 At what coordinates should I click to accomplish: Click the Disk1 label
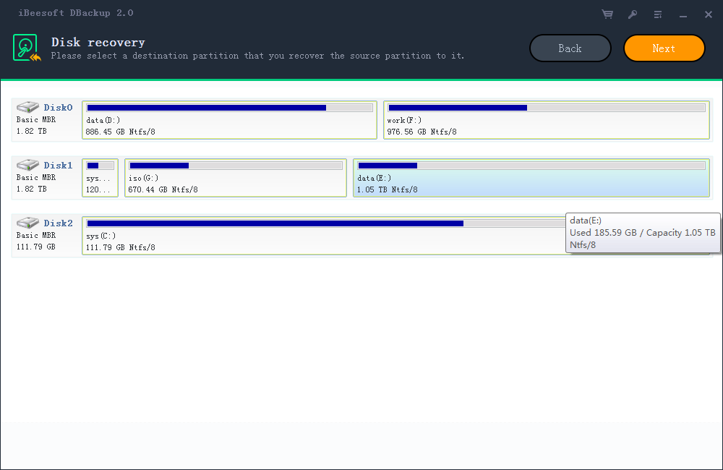tap(58, 165)
